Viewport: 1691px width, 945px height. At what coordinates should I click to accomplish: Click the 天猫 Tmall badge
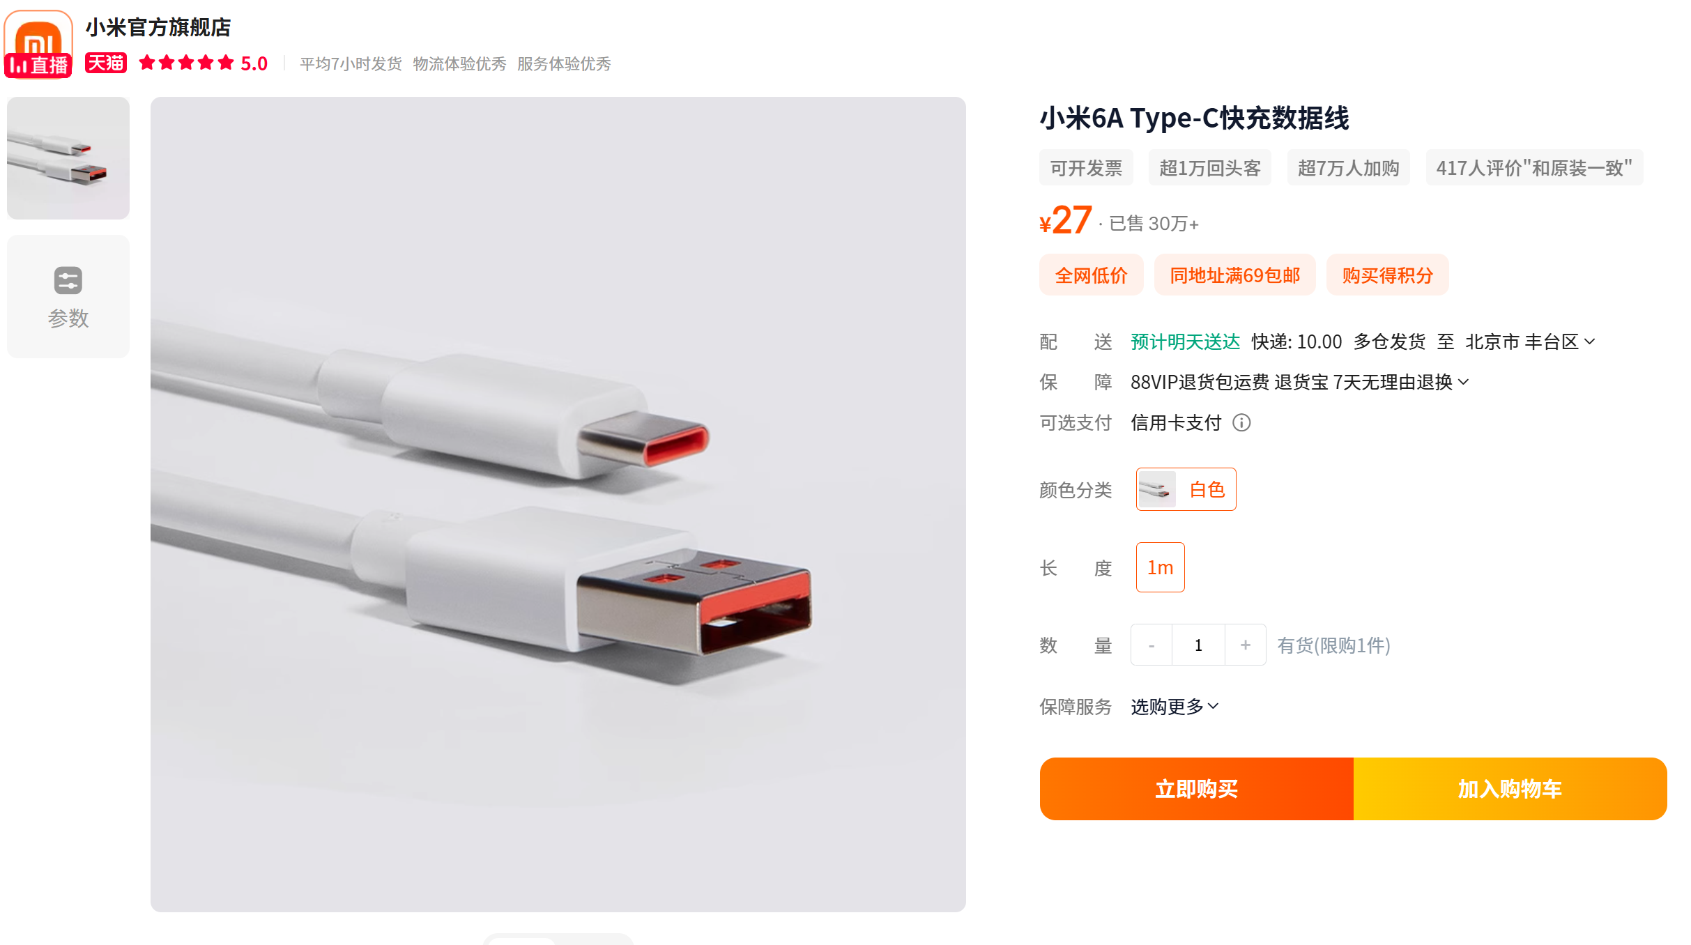[106, 63]
